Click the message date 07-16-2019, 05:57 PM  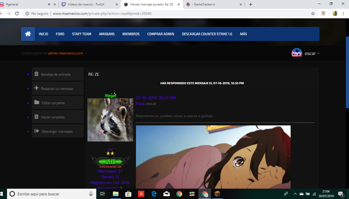coord(156,98)
